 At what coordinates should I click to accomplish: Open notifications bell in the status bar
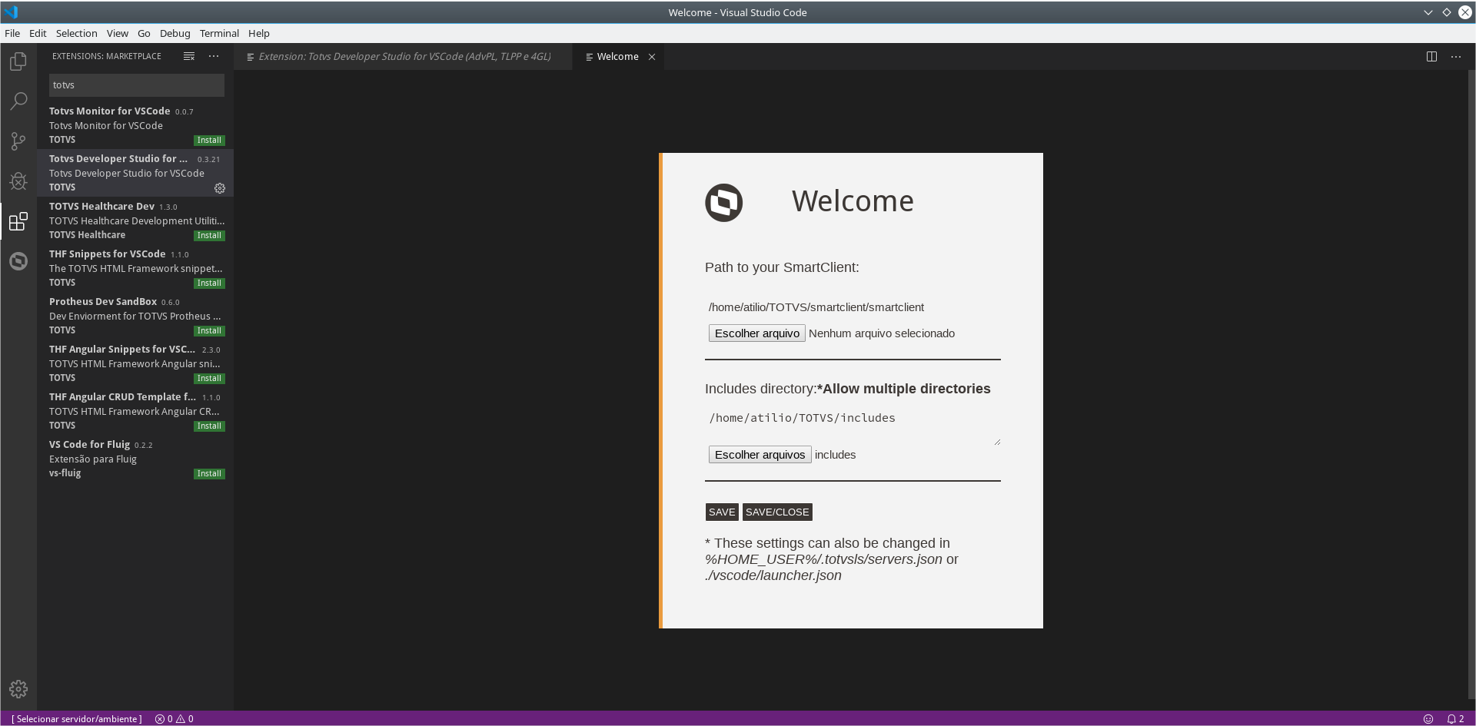click(x=1455, y=719)
